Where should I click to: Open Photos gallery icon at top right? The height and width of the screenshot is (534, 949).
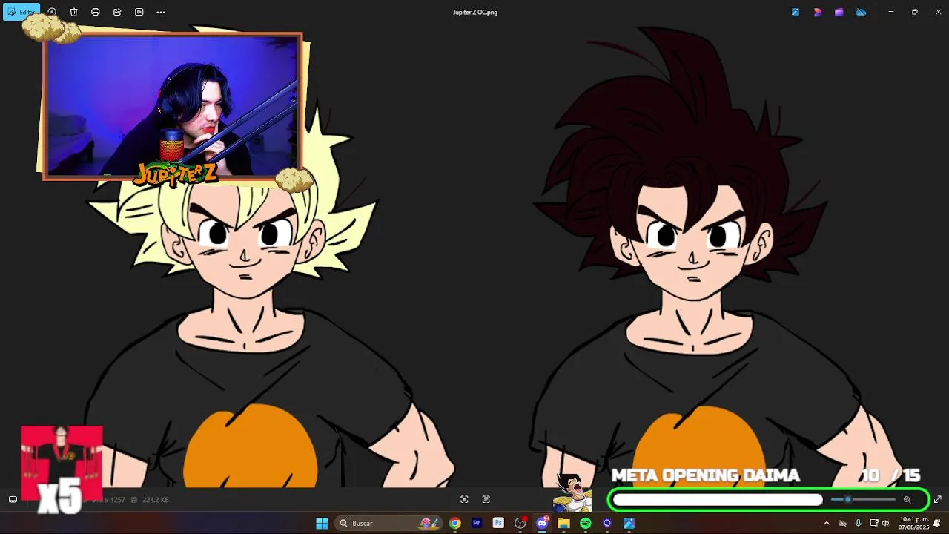(796, 12)
